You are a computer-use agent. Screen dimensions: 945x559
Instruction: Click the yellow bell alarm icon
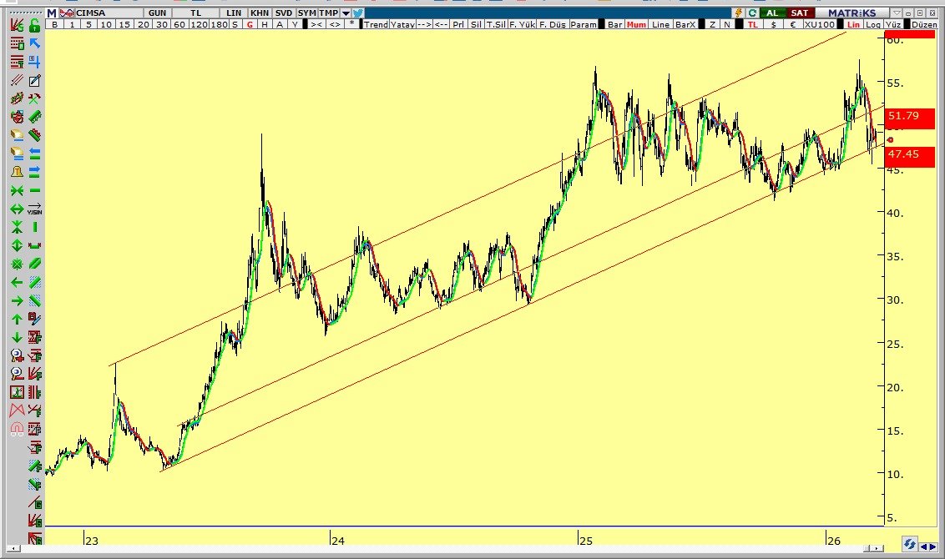17,172
